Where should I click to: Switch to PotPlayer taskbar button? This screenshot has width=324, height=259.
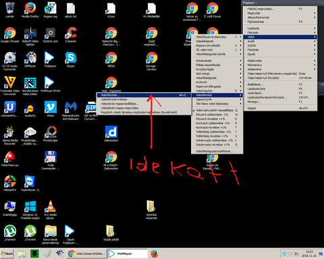click(128, 254)
